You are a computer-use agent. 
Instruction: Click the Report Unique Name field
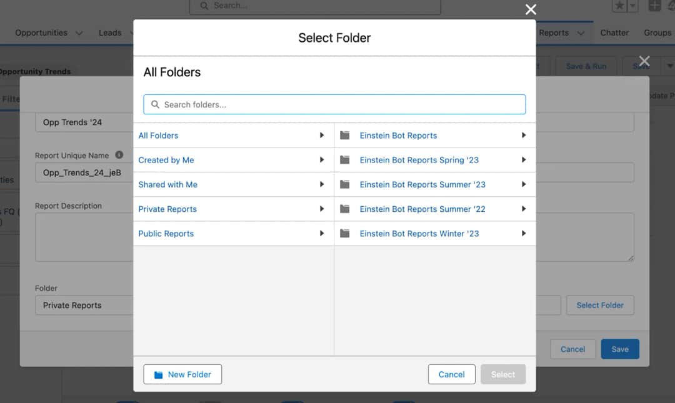[x=84, y=172]
